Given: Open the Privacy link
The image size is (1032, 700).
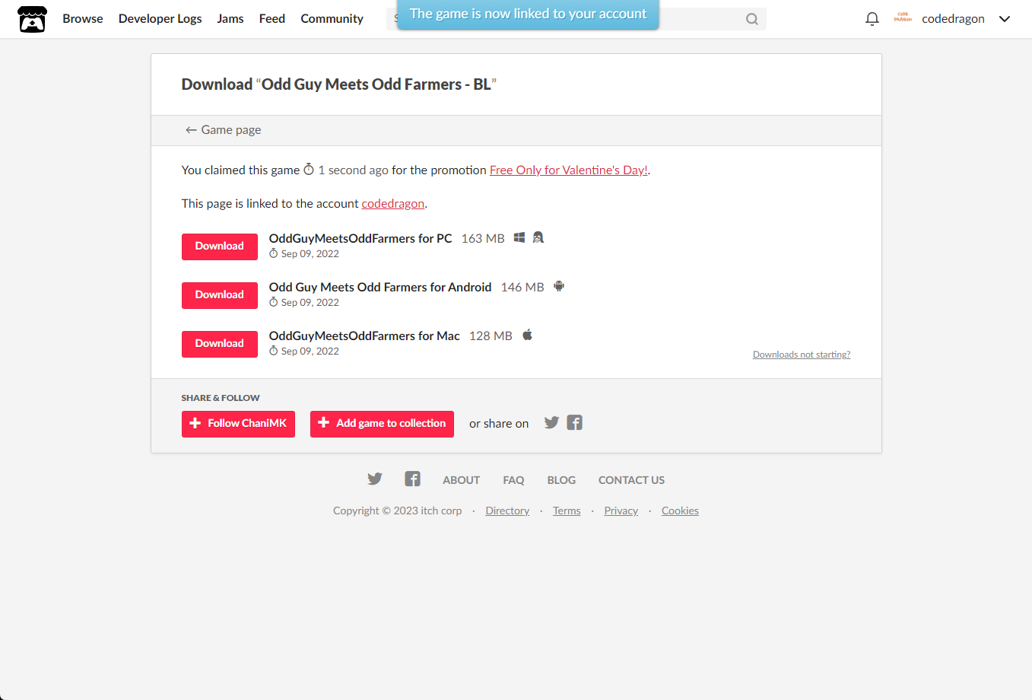Looking at the screenshot, I should pos(621,511).
